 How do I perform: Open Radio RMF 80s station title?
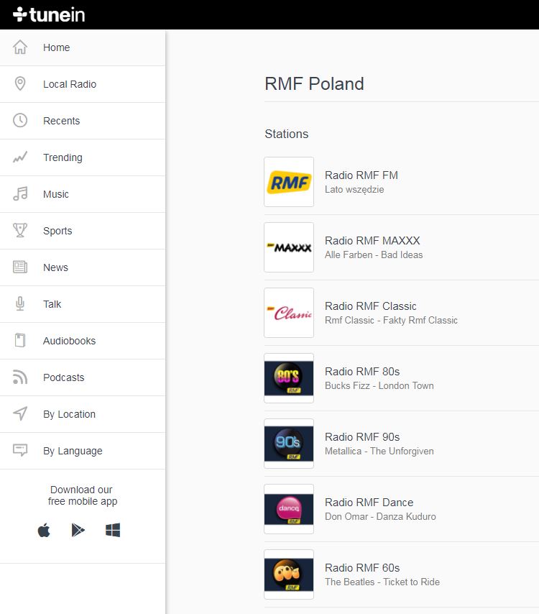click(362, 371)
